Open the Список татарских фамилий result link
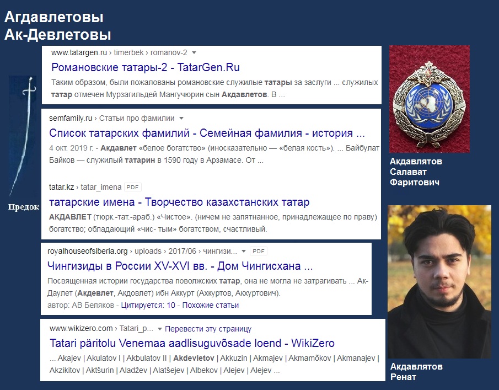Image resolution: width=499 pixels, height=390 pixels. (207, 133)
